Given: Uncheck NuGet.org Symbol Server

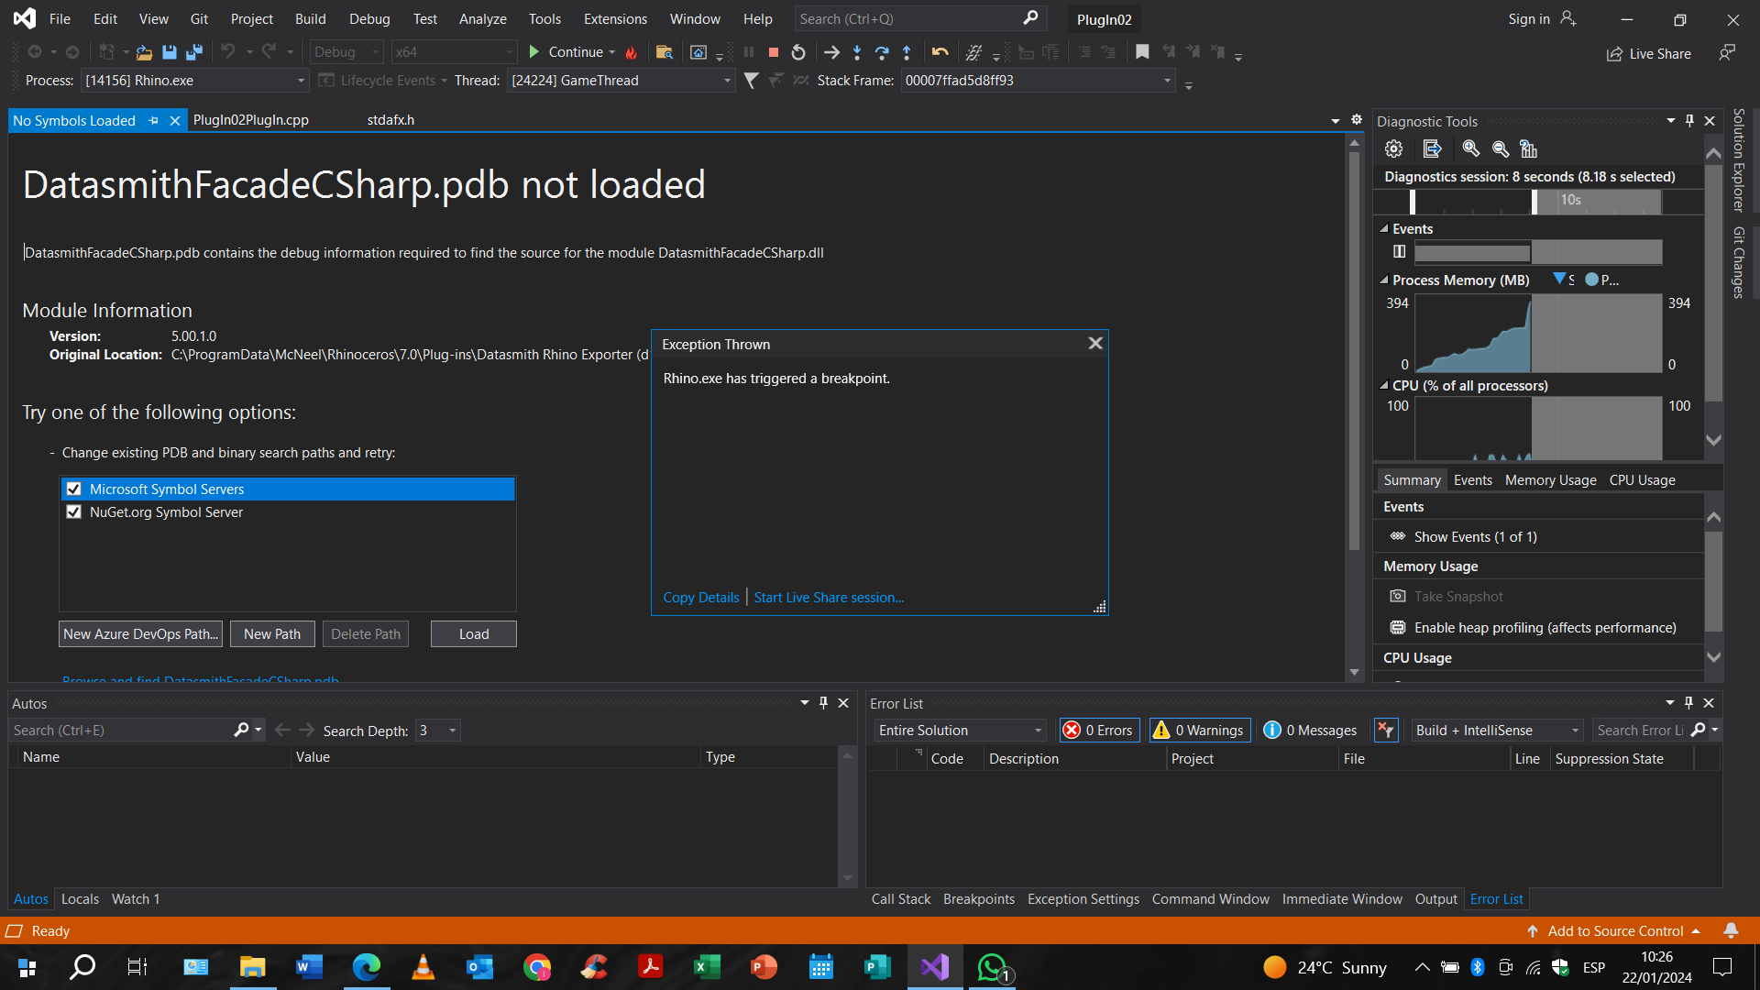Looking at the screenshot, I should pyautogui.click(x=74, y=512).
